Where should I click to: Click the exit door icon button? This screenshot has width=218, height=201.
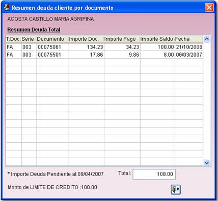(176, 189)
